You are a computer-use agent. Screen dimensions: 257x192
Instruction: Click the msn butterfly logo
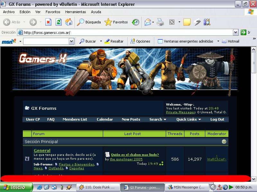9,41
